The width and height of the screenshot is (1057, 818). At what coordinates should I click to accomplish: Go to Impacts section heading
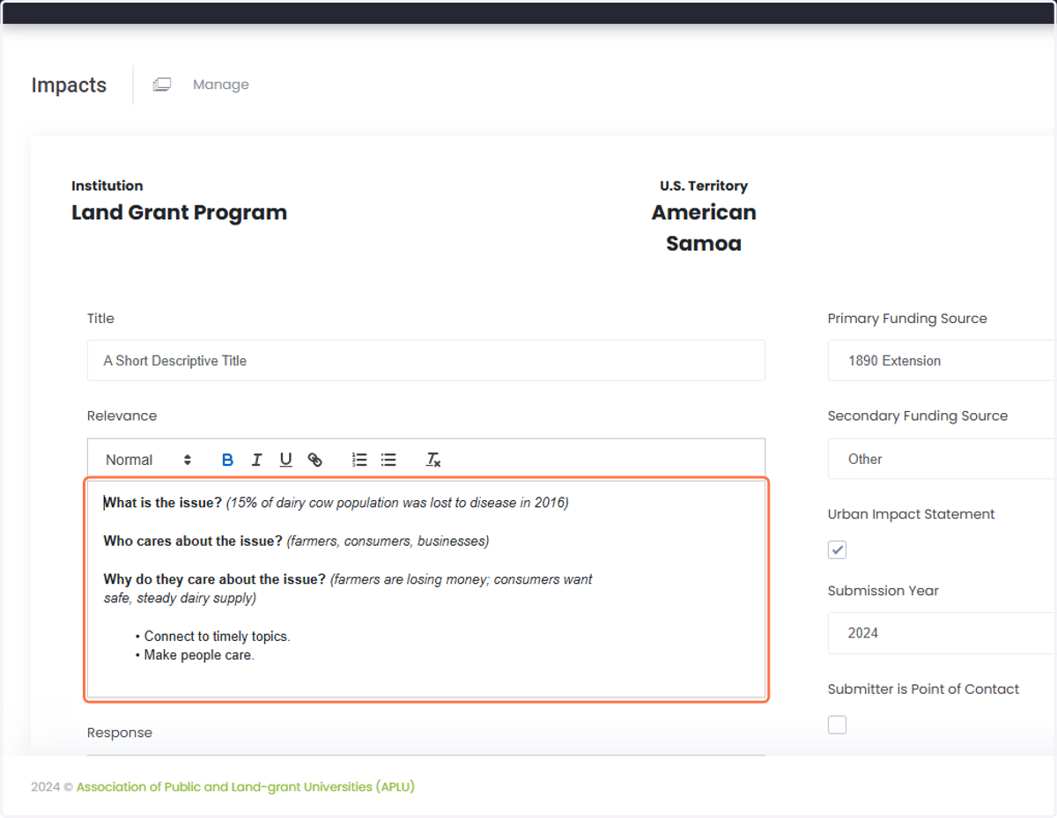pos(69,85)
